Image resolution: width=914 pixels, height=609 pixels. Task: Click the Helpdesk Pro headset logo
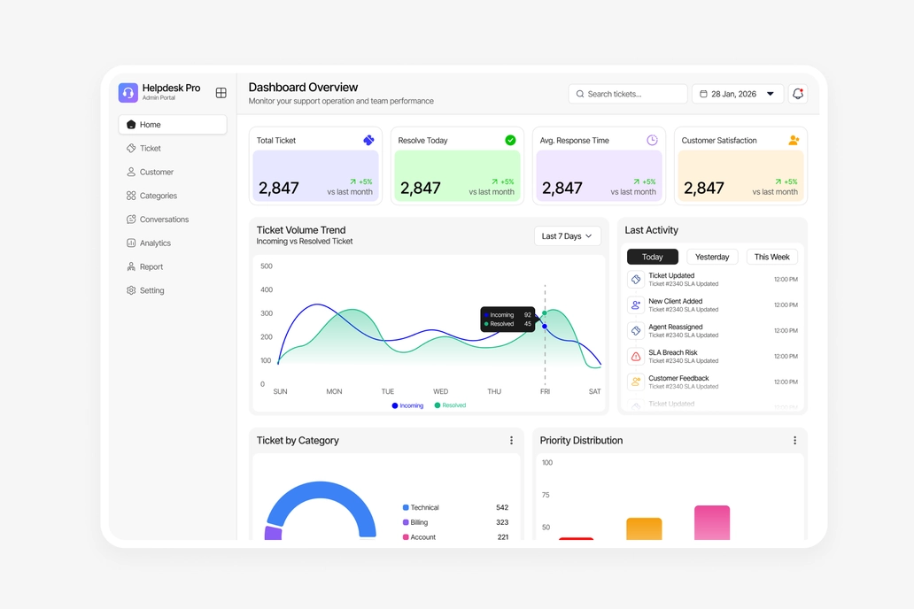128,93
